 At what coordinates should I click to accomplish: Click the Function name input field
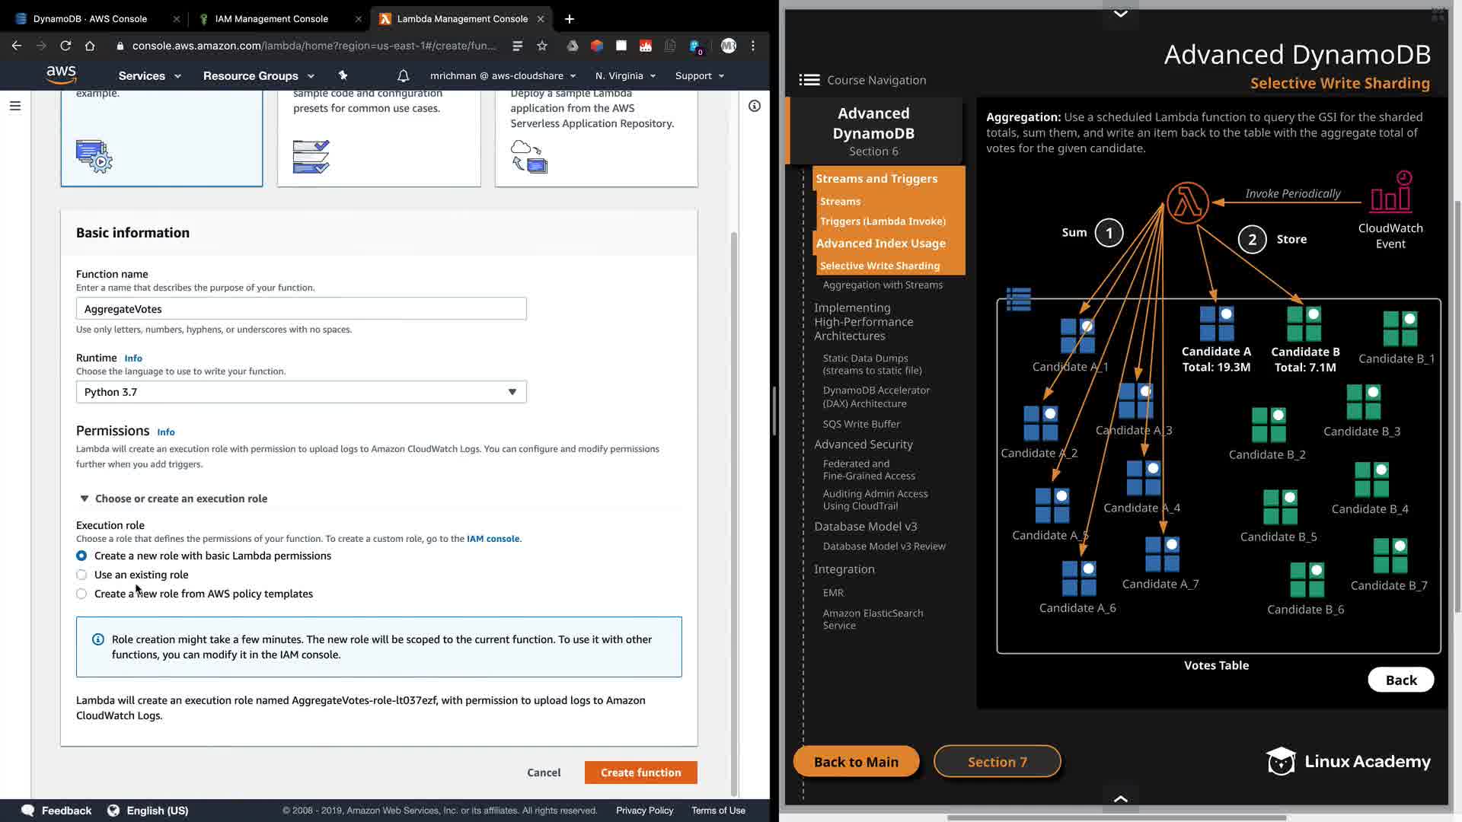(301, 308)
